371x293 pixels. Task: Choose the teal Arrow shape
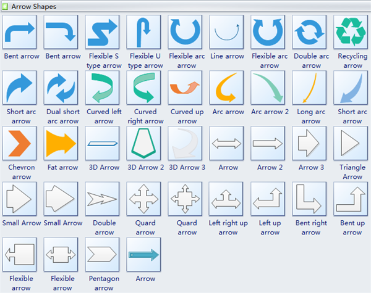143,255
